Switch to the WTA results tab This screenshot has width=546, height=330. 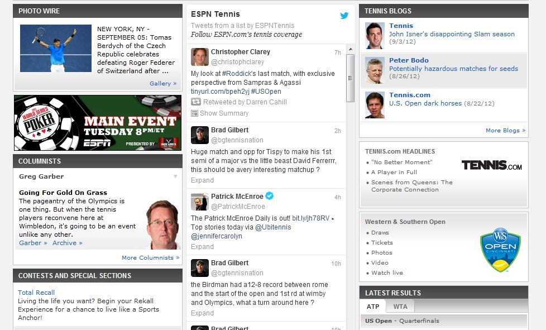400,307
